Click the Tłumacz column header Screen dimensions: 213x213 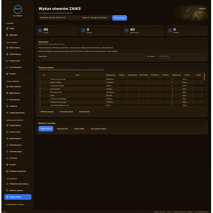click(x=165, y=75)
